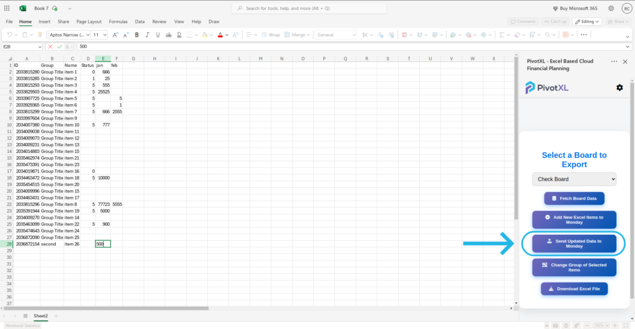Increase font size
Image resolution: width=635 pixels, height=329 pixels.
pos(115,35)
